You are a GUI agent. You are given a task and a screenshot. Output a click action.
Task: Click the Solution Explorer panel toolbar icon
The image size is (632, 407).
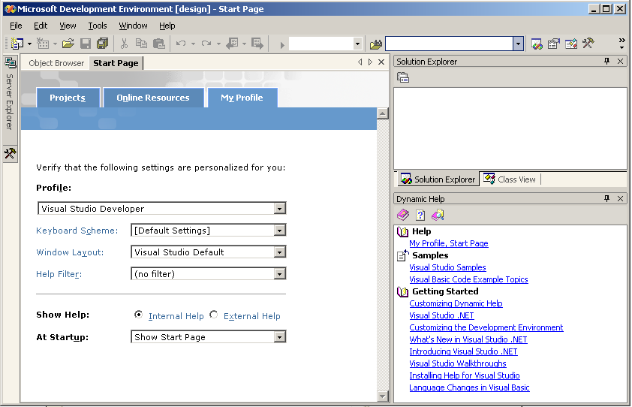pos(402,77)
